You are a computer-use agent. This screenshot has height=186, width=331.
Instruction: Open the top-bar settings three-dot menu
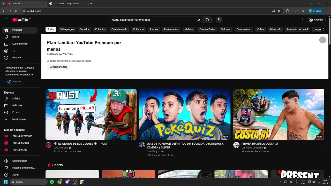(302, 20)
